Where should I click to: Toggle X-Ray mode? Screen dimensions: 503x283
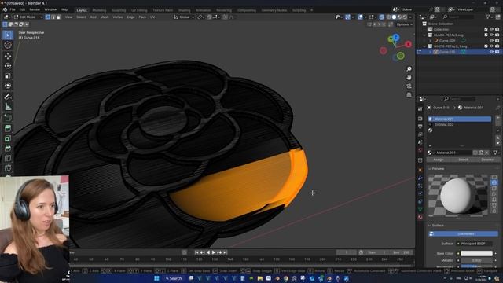point(381,17)
